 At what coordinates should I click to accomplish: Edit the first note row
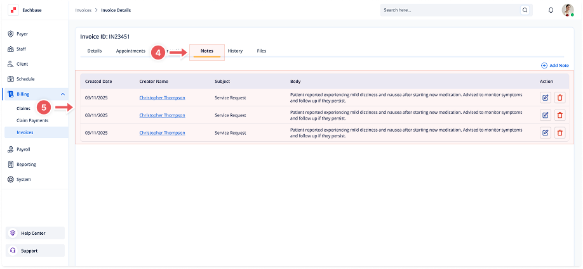545,97
